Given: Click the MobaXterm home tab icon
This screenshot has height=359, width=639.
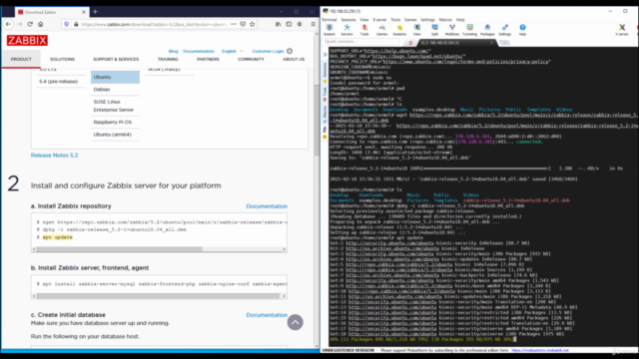Looking at the screenshot, I should point(410,43).
